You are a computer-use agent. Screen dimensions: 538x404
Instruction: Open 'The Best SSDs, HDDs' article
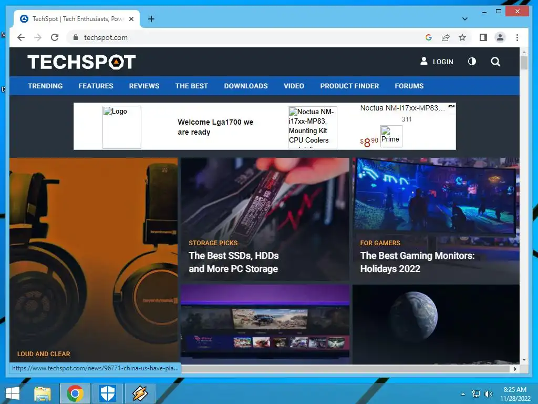coord(233,262)
